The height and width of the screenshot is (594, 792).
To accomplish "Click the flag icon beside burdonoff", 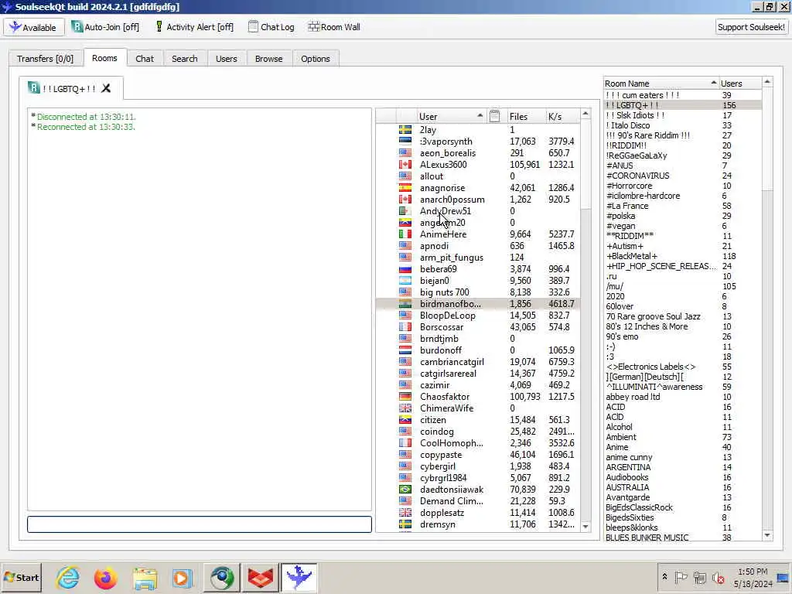I will click(x=405, y=350).
